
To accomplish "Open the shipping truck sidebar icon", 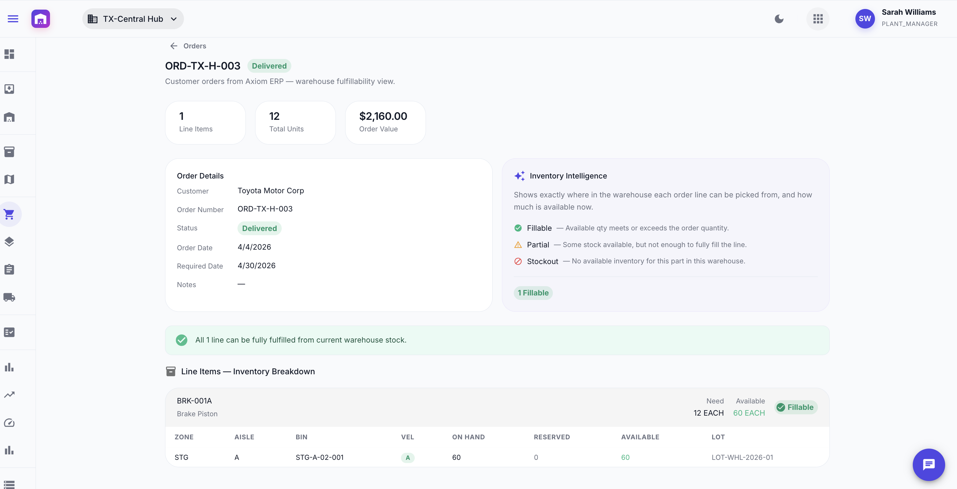I will point(9,297).
